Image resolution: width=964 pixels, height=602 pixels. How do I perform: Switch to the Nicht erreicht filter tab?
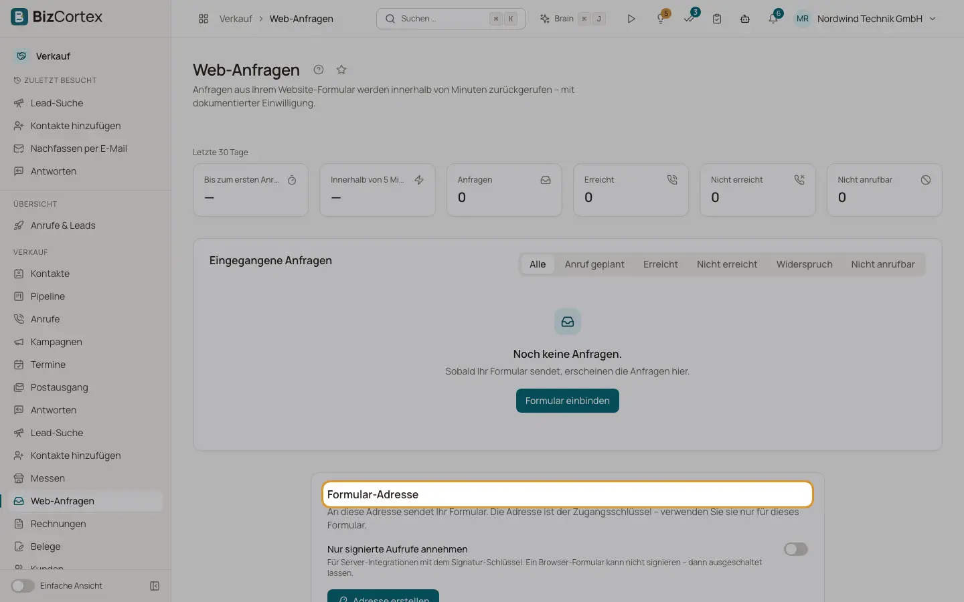tap(727, 264)
